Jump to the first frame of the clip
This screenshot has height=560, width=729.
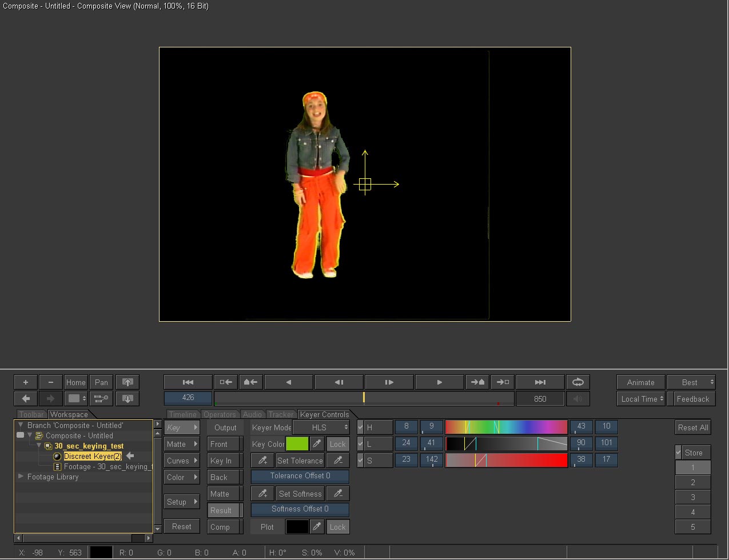pos(188,382)
